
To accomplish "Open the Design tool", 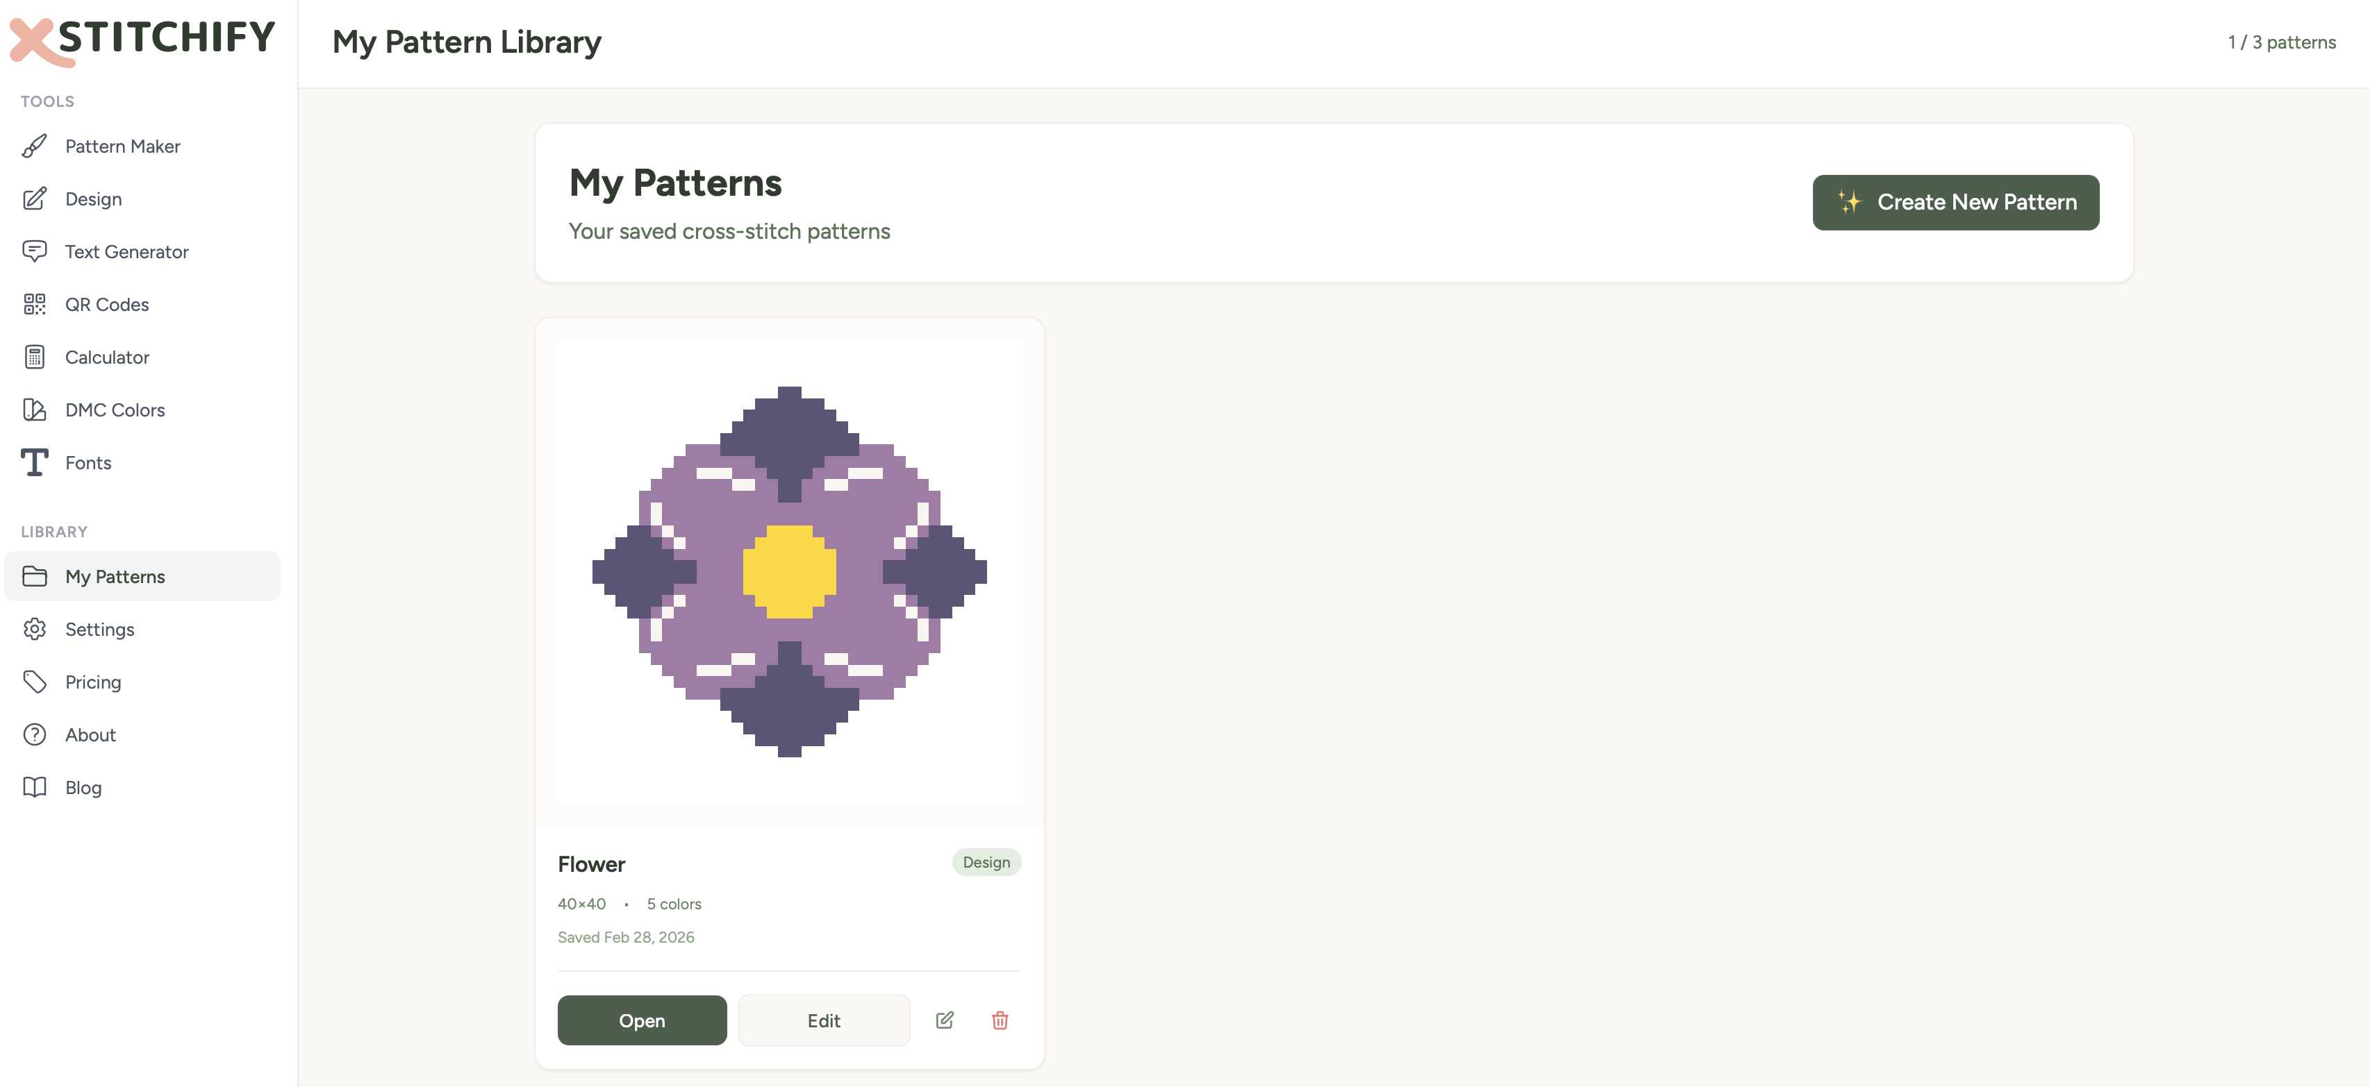I will [93, 199].
